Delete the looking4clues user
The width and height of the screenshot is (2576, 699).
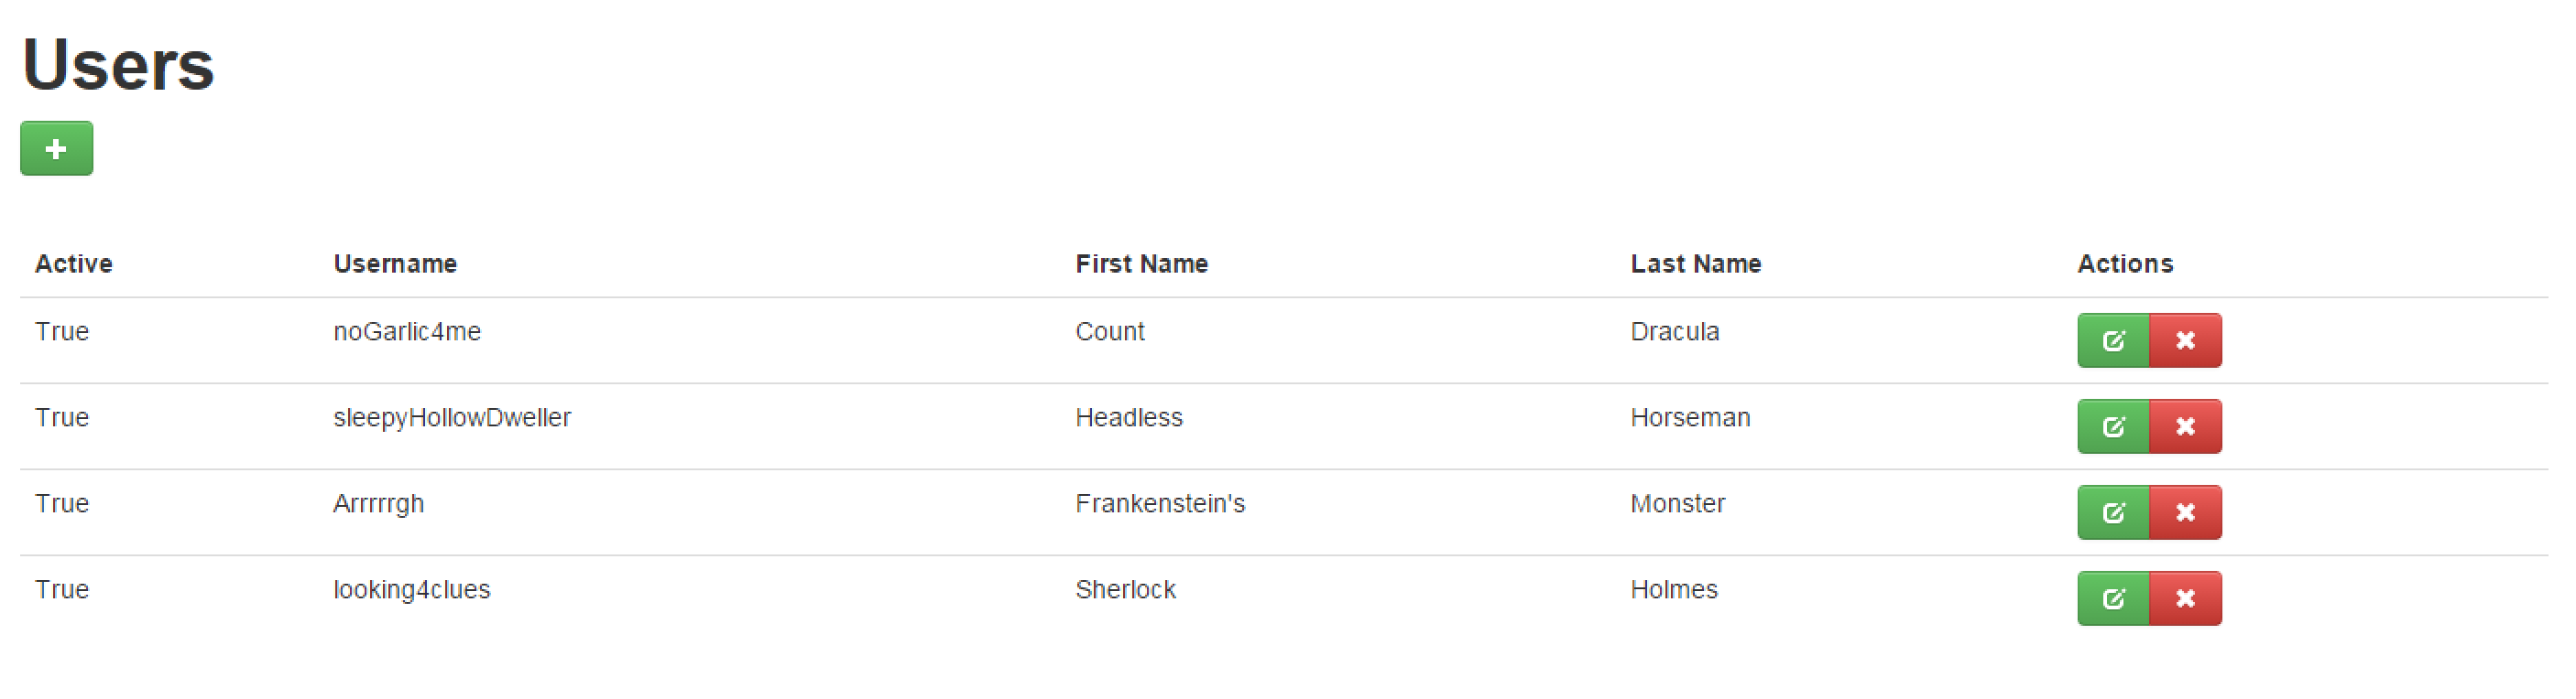coord(2185,598)
